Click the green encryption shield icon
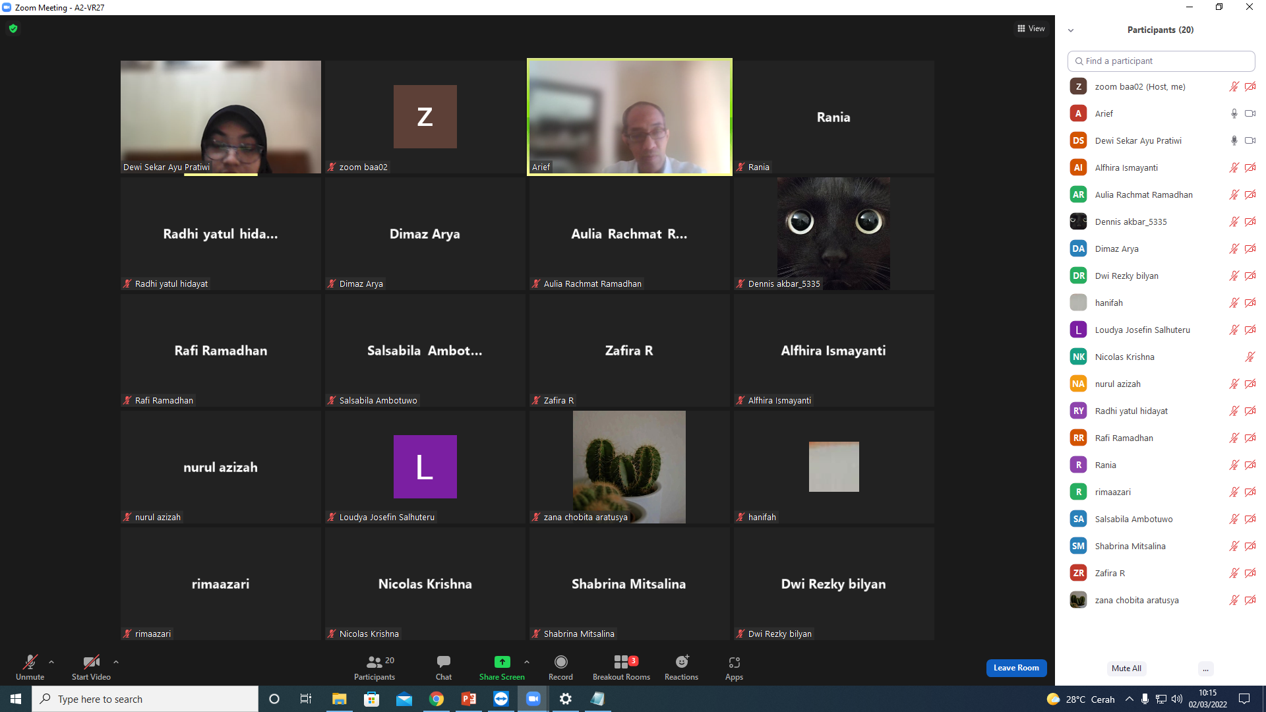 click(13, 28)
